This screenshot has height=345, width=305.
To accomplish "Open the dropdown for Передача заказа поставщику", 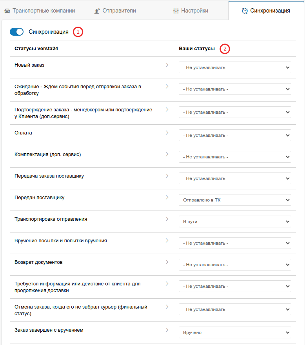I will point(235,178).
